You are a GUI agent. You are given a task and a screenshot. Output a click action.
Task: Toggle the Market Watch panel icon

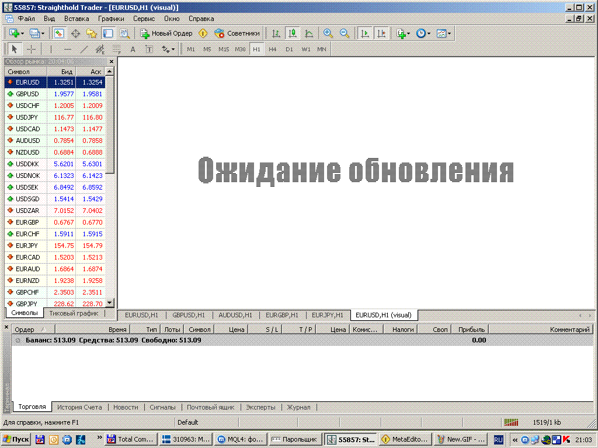click(x=59, y=33)
